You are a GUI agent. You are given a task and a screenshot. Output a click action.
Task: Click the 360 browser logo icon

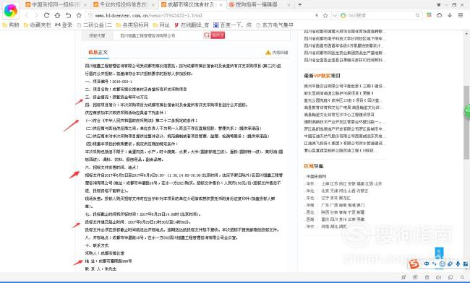[x=11, y=11]
